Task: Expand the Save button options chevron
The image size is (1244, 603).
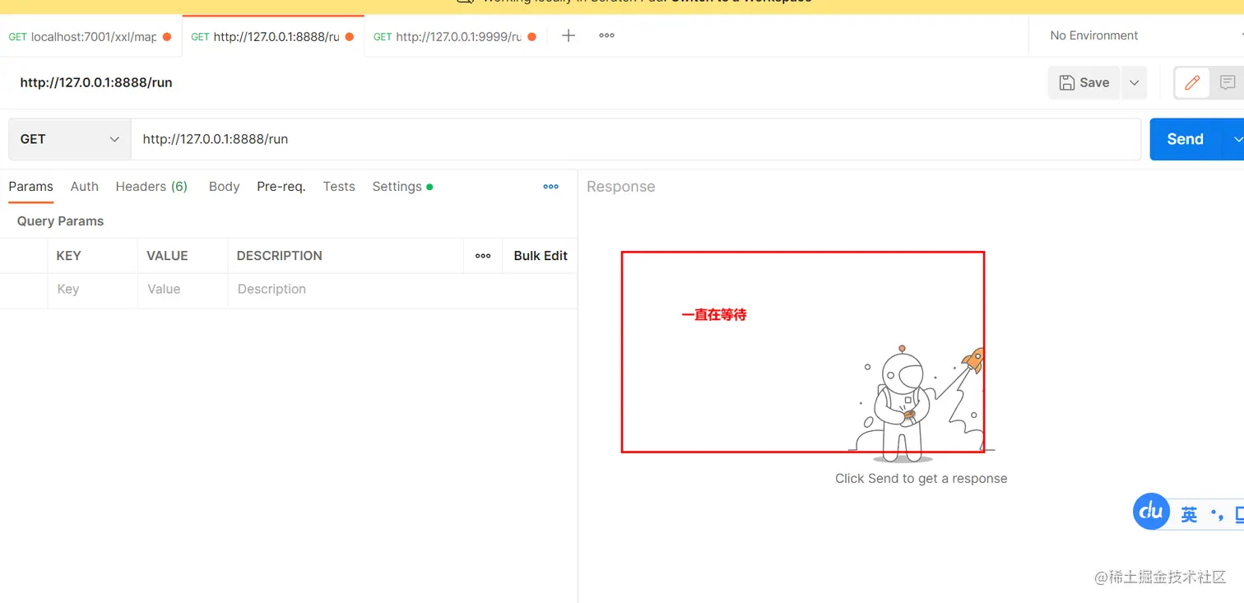Action: [x=1134, y=82]
